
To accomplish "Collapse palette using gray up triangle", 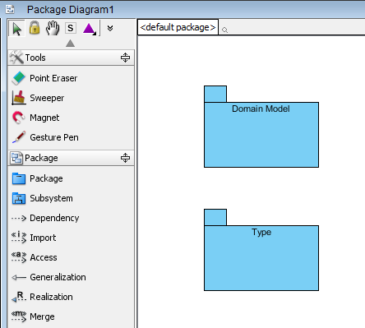I will pyautogui.click(x=71, y=43).
